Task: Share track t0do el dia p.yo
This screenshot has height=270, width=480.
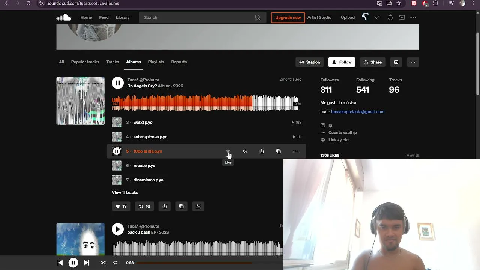Action: point(262,151)
